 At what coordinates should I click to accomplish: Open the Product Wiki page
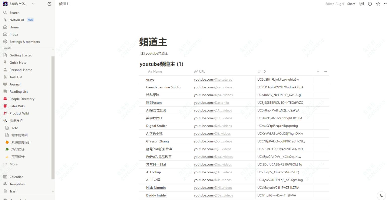(19, 113)
